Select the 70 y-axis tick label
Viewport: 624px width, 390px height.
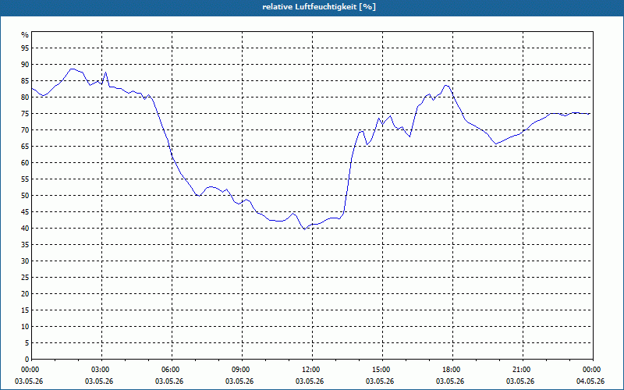pyautogui.click(x=25, y=130)
